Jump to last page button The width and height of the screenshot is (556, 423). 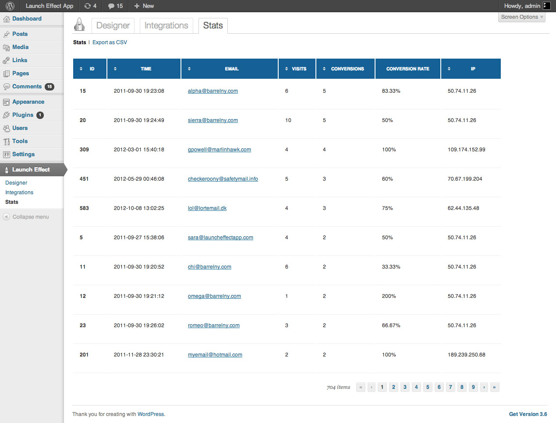pyautogui.click(x=494, y=387)
